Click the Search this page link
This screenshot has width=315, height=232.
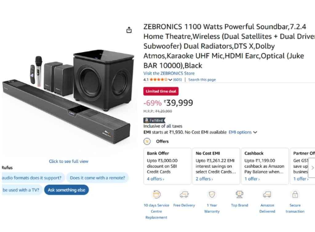coord(202,79)
